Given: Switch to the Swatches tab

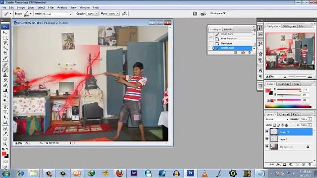Looking at the screenshot, I should [283, 84].
